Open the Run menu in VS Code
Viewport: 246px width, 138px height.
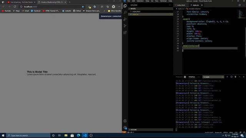[x=157, y=1]
